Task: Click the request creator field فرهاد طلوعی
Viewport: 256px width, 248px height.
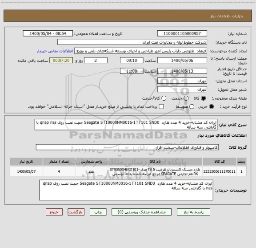Action: 140,51
